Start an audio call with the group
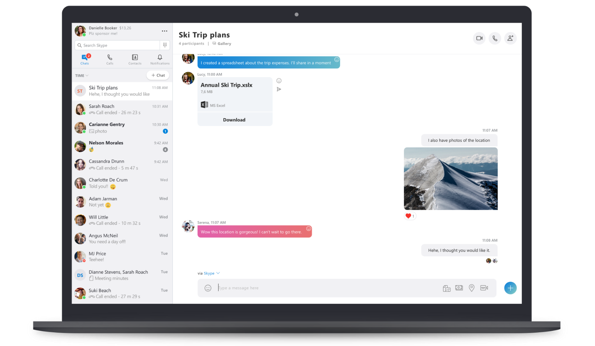The width and height of the screenshot is (595, 346). click(x=495, y=38)
